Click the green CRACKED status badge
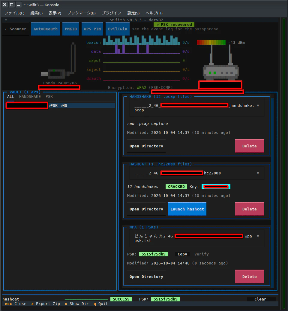The width and height of the screenshot is (288, 311). (176, 187)
